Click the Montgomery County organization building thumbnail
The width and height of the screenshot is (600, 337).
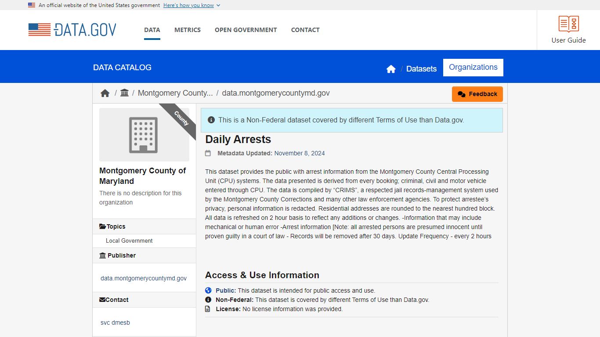click(144, 135)
